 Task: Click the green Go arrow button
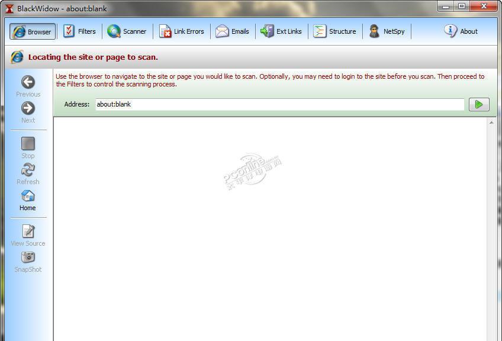479,104
